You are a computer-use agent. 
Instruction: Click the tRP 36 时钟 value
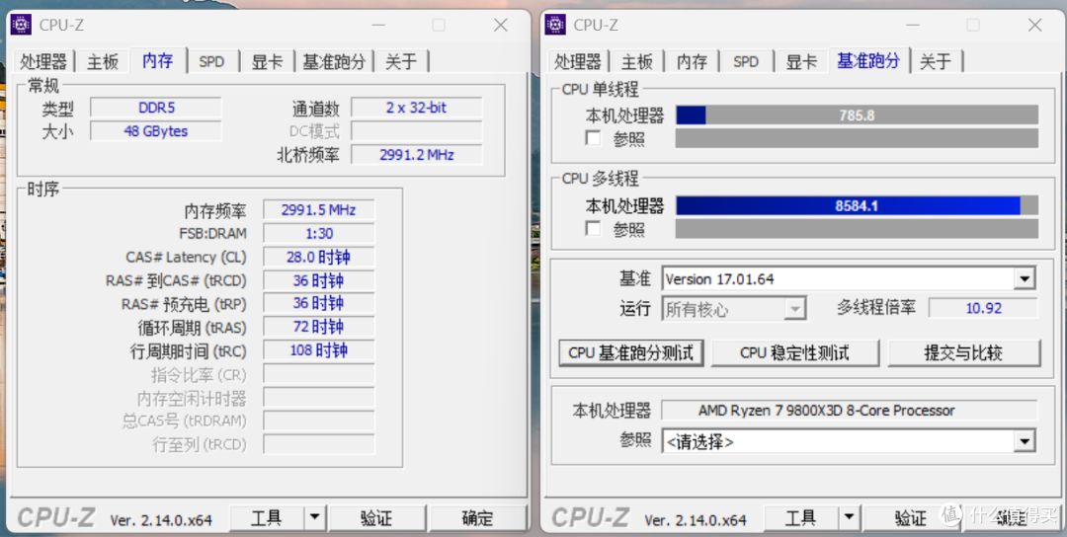pyautogui.click(x=318, y=303)
